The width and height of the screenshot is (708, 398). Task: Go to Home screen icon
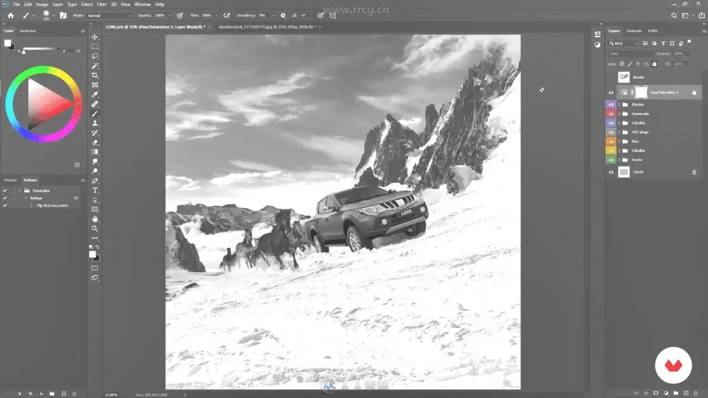11,15
